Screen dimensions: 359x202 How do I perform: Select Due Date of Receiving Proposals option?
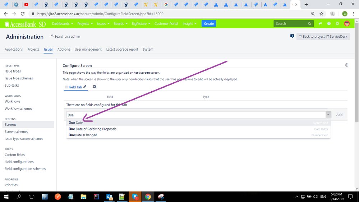pos(198,129)
